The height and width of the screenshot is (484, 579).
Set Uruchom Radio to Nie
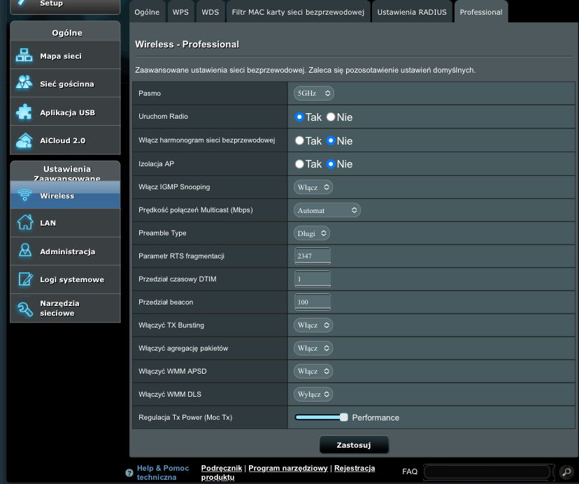[x=331, y=117]
